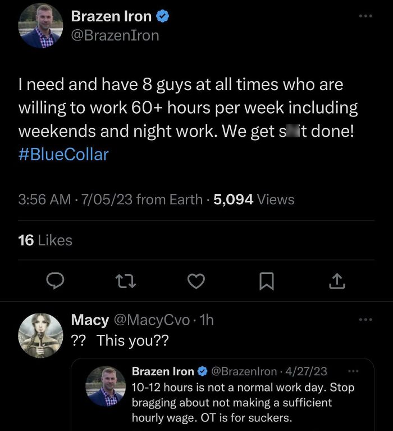The image size is (393, 431).
Task: View the 16 Likes list
Action: [45, 240]
